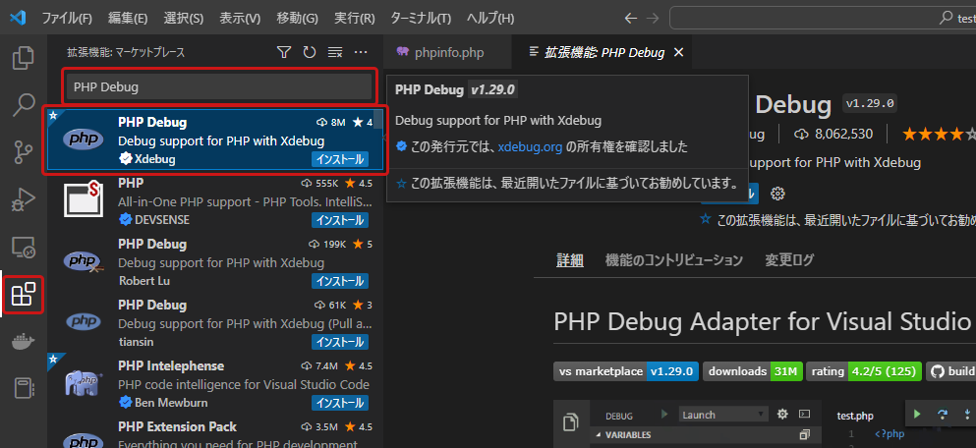Open the Search view in activity bar
Viewport: 976px width, 448px height.
24,104
